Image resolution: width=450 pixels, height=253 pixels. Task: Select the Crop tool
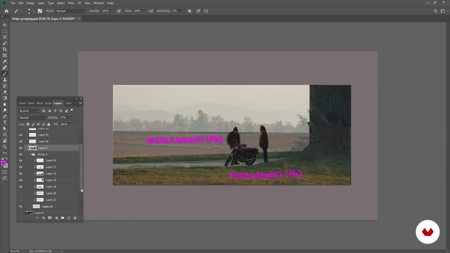[5, 49]
